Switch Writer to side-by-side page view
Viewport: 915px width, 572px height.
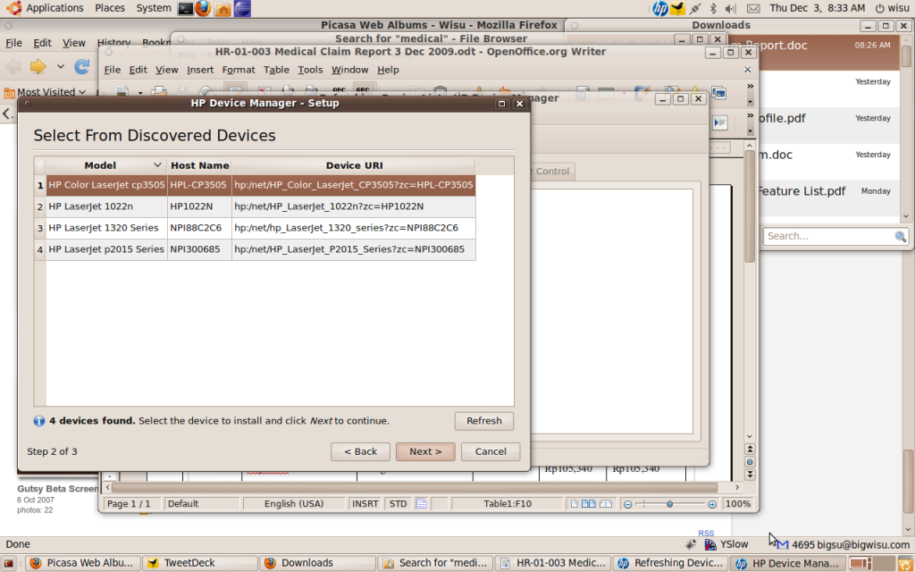tap(589, 504)
